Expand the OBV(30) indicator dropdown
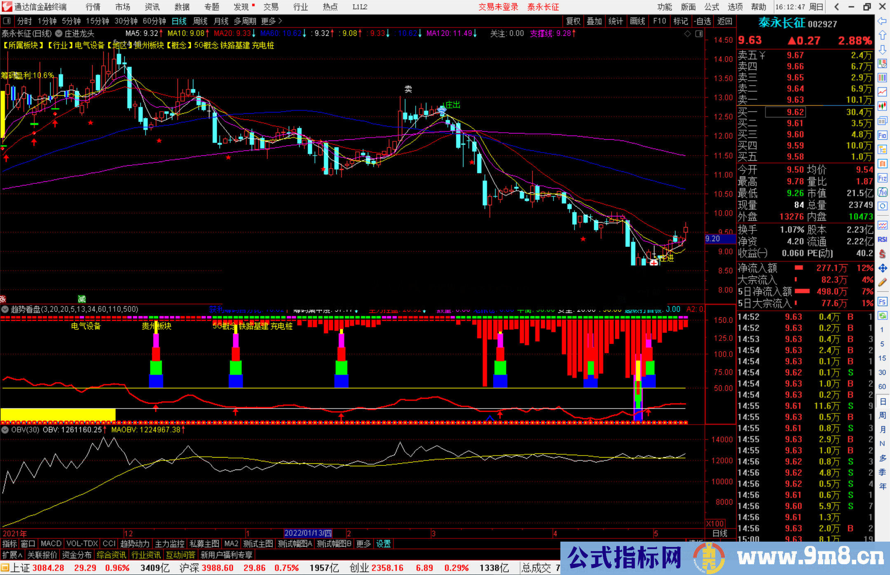Viewport: 890px width, 575px height. click(5, 429)
